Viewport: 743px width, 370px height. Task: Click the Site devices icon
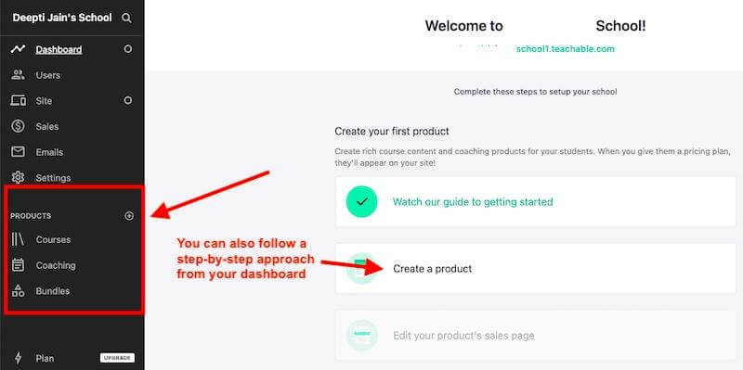[x=18, y=101]
